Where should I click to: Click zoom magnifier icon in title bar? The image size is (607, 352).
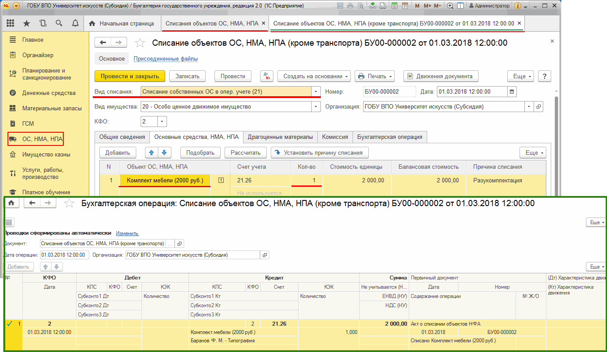pos(450,6)
